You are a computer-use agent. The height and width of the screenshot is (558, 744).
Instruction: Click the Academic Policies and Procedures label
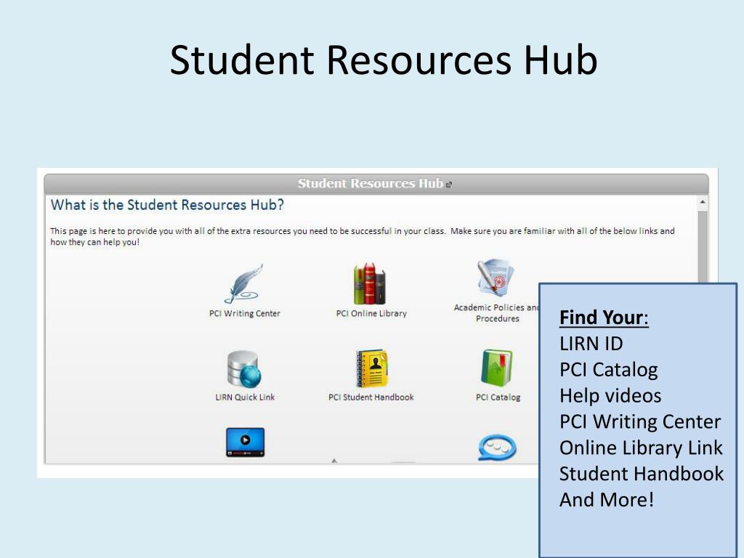pos(496,313)
